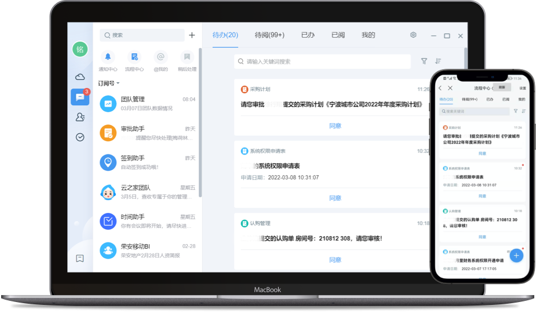This screenshot has height=313, width=536.
Task: Open 稍后处理 icon
Action: (x=187, y=57)
